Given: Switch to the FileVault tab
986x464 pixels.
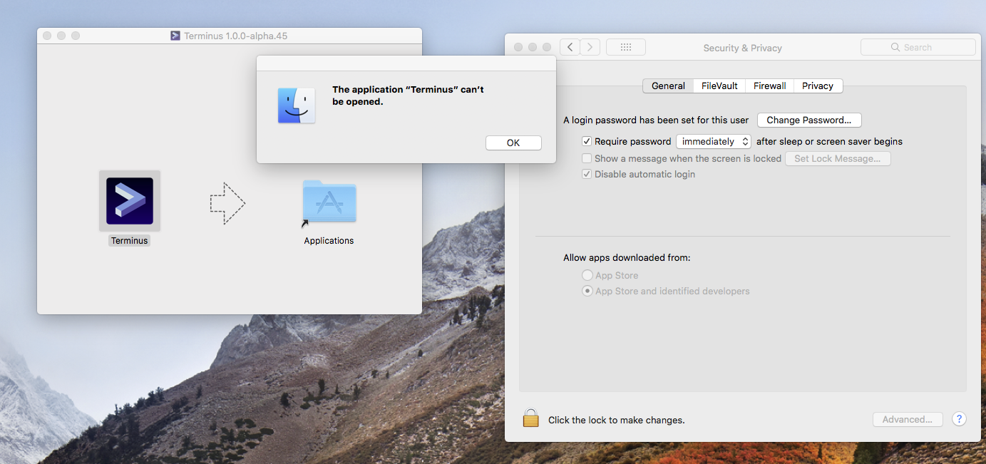Looking at the screenshot, I should click(719, 86).
